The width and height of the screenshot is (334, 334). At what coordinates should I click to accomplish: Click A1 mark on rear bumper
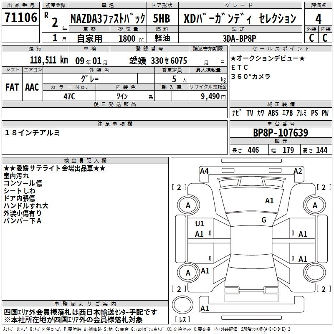tap(205, 309)
